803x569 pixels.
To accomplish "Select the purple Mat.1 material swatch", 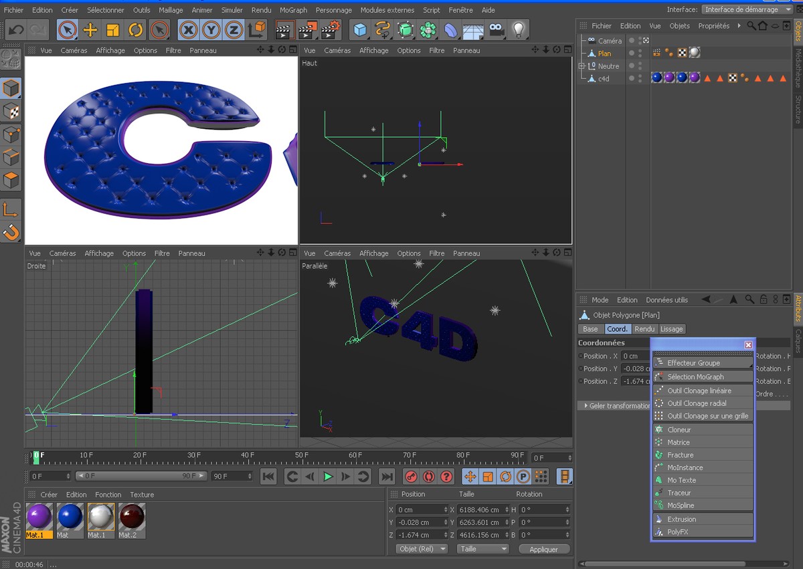I will 39,518.
